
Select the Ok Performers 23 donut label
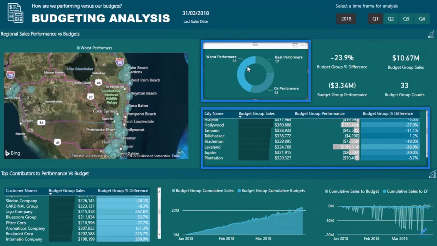pos(286,91)
